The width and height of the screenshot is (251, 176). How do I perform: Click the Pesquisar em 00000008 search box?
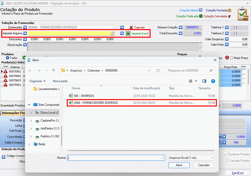pyautogui.click(x=191, y=71)
